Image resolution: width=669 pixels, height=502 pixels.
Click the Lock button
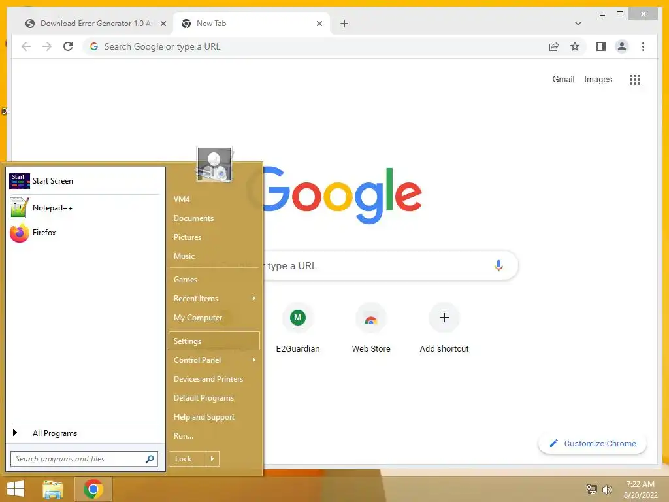coord(188,459)
